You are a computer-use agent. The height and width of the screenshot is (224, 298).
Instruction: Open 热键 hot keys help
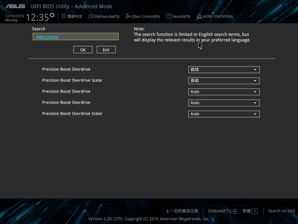tap(246, 211)
